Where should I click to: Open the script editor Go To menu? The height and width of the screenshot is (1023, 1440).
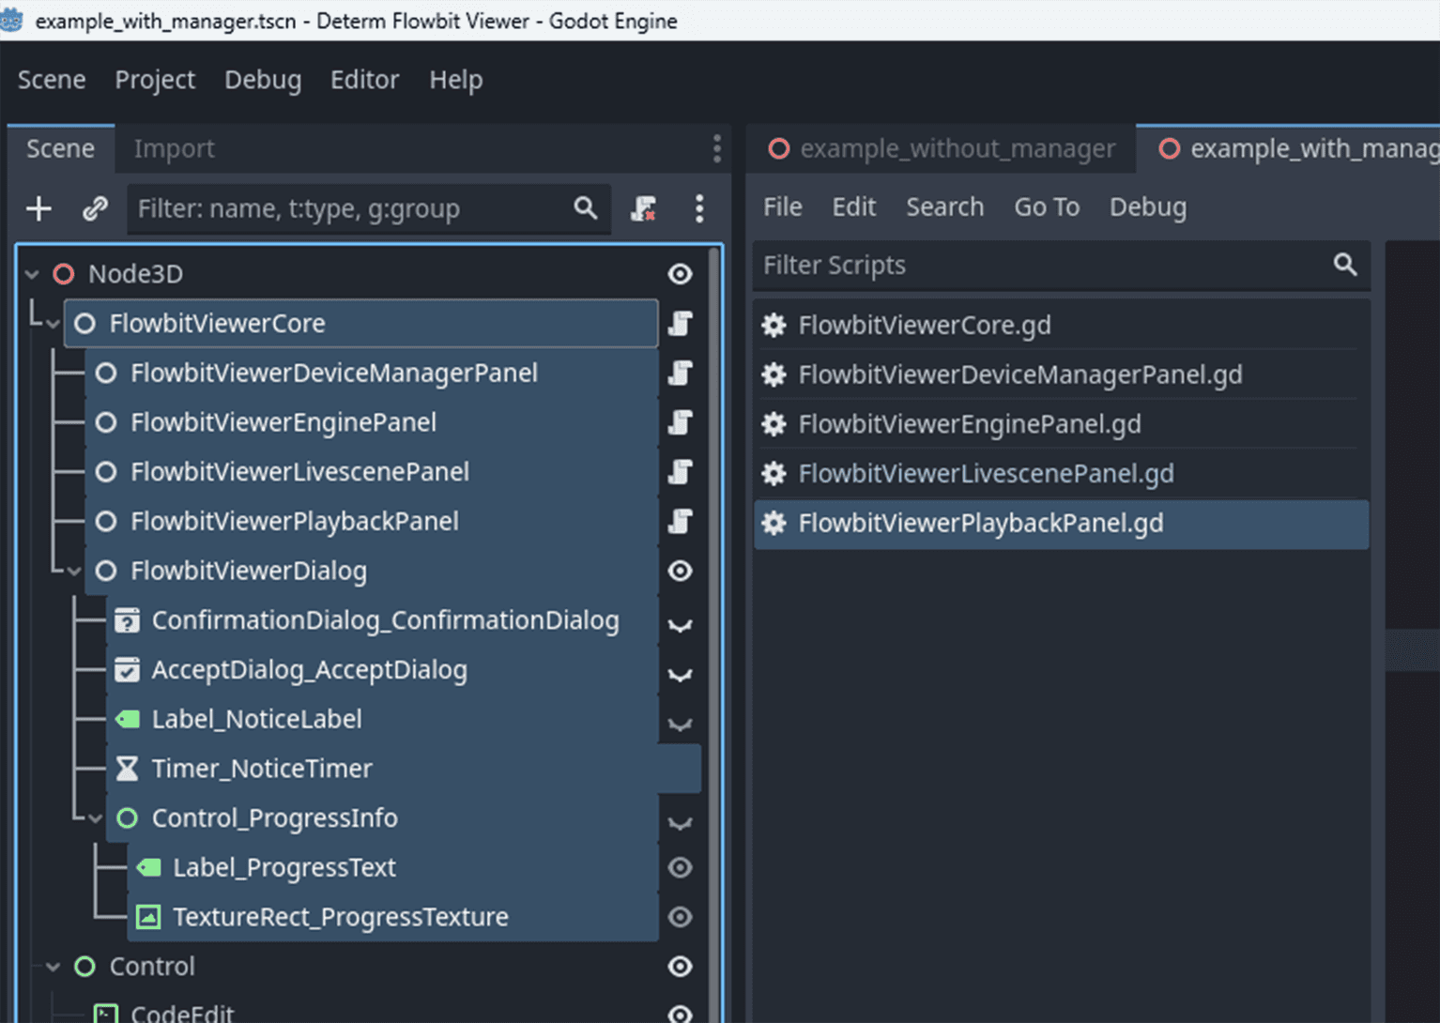coord(1047,206)
